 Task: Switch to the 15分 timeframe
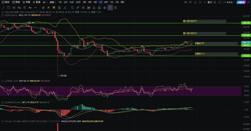tap(71, 2)
